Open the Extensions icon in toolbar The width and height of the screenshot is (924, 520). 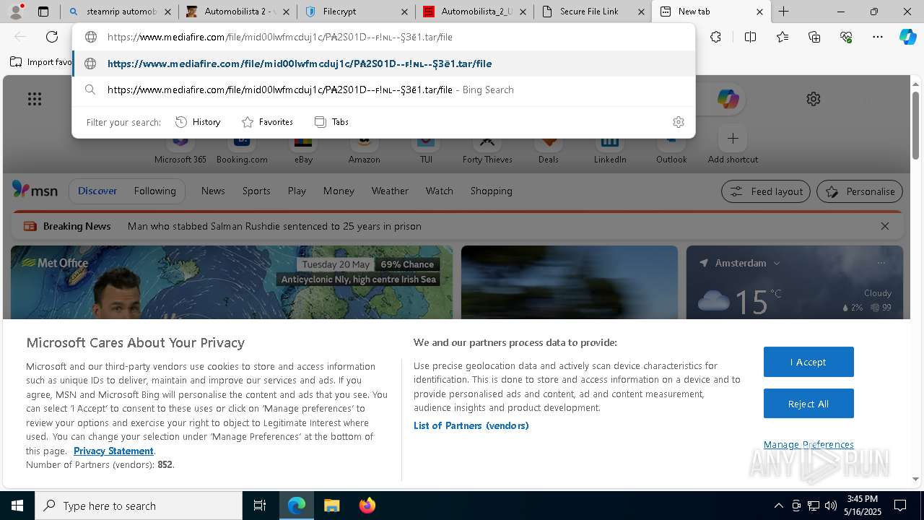[x=715, y=37]
